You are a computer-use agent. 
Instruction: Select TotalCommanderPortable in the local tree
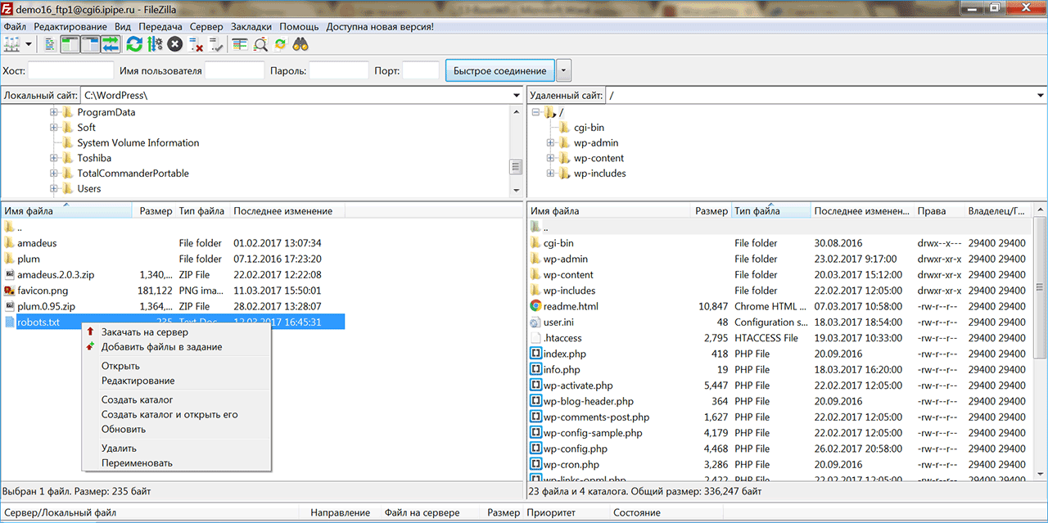tap(133, 174)
